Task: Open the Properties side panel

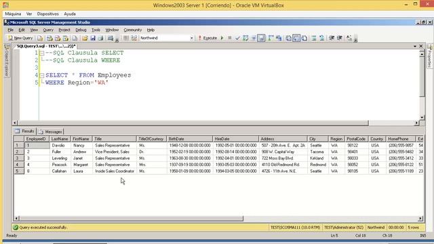Action: pyautogui.click(x=429, y=56)
